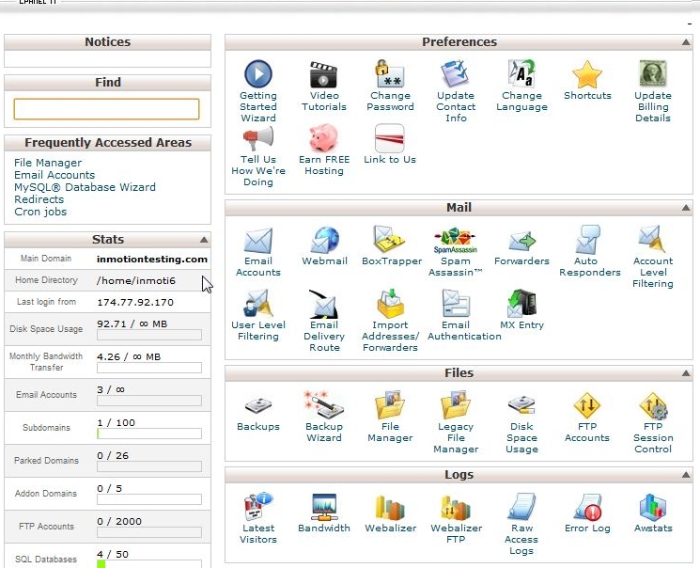Click the Cron jobs link
This screenshot has height=568, width=700.
point(41,212)
